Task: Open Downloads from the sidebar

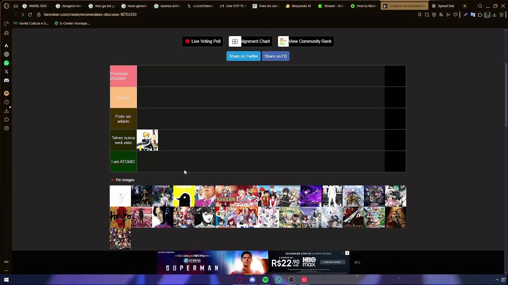Action: pyautogui.click(x=6, y=111)
